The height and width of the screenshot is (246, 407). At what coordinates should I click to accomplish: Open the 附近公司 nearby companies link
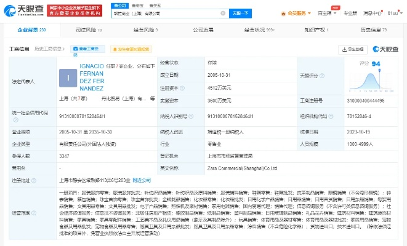pyautogui.click(x=142, y=180)
